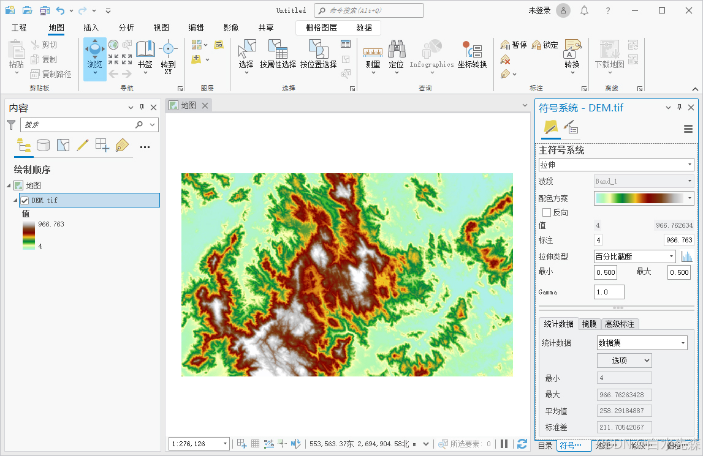Image resolution: width=703 pixels, height=456 pixels.
Task: Toggle visibility of DEM.tif layer
Action: pos(25,200)
